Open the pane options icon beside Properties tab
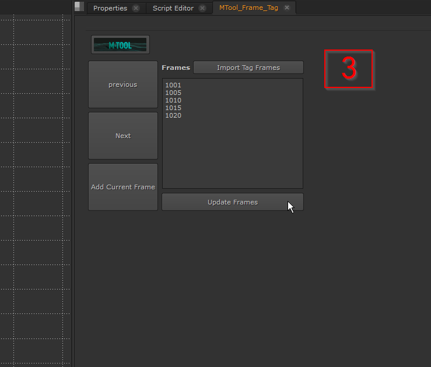 [79, 7]
